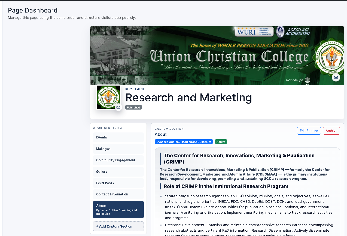Click + Add Custom Section button
The width and height of the screenshot is (347, 236).
pos(118,226)
